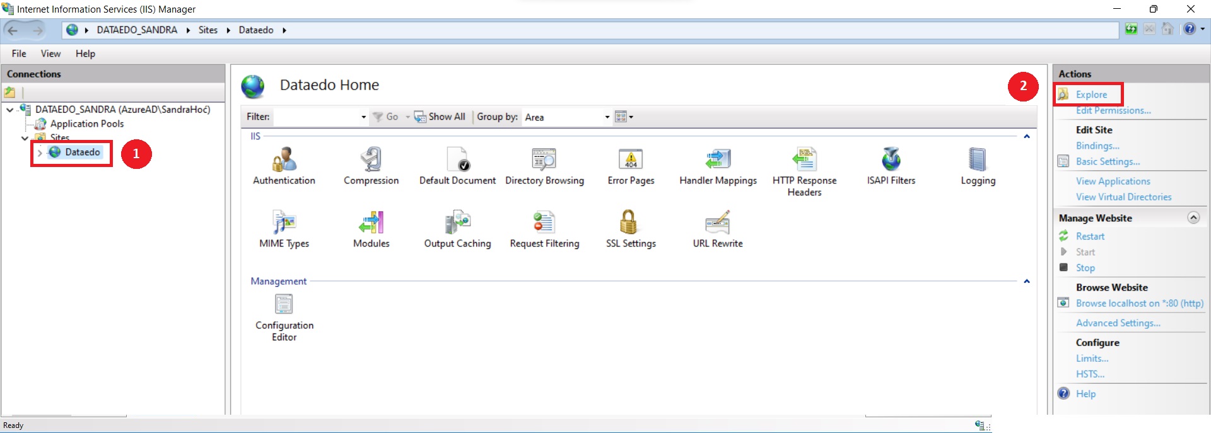
Task: Open the Modules feature
Action: coord(371,229)
